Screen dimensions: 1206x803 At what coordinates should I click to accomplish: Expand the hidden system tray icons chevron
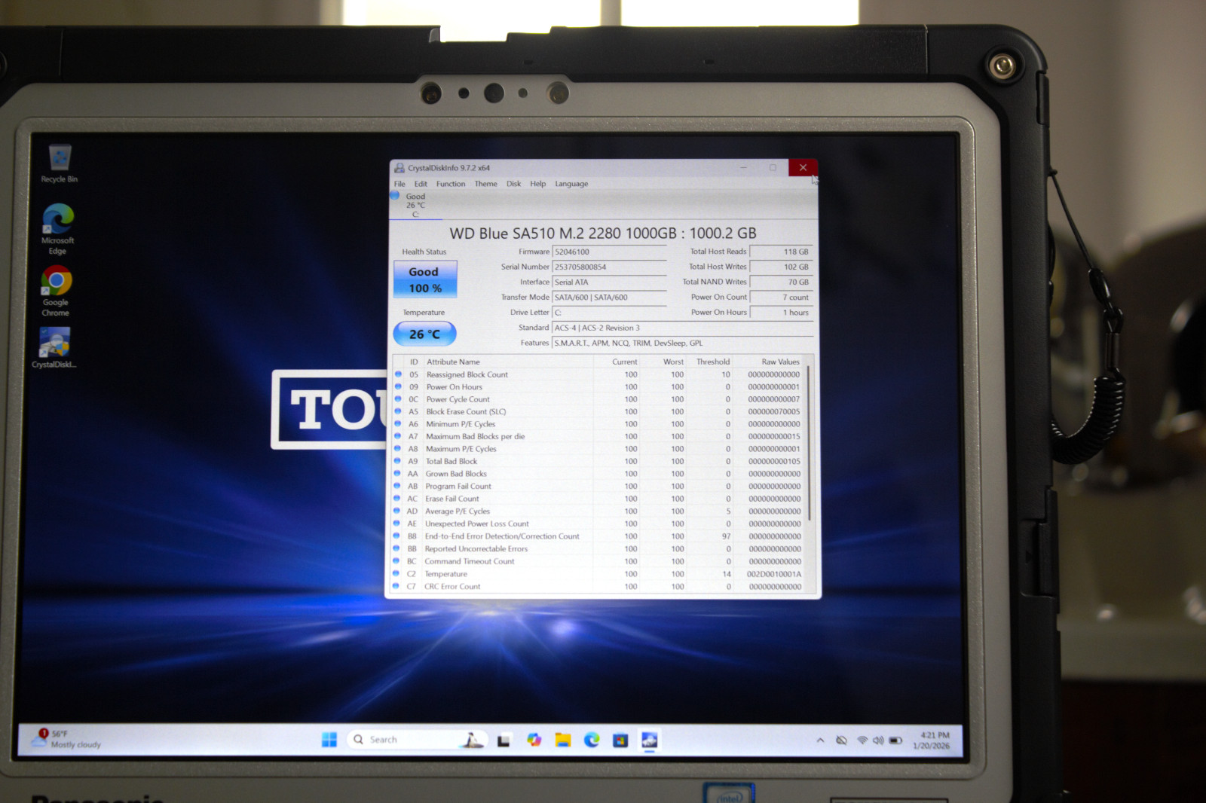(820, 740)
